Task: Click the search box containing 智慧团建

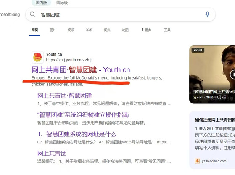Action: [x=120, y=15]
